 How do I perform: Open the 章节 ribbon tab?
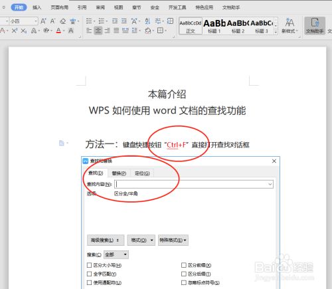137,7
